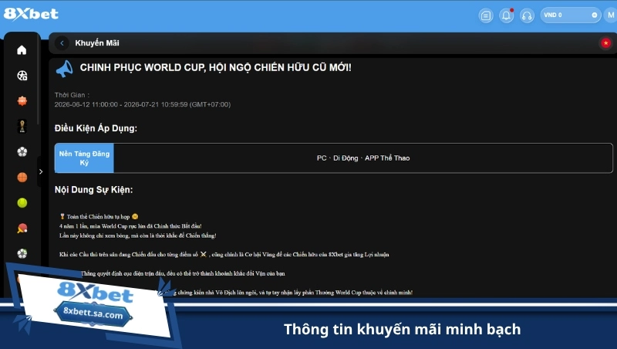
Task: Click the Toàn thể Chiến hữu tụ họp line
Action: [99, 216]
